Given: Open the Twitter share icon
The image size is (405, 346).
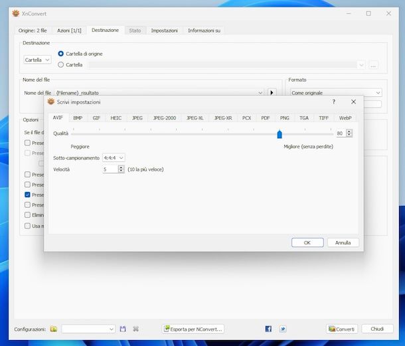Looking at the screenshot, I should click(283, 329).
